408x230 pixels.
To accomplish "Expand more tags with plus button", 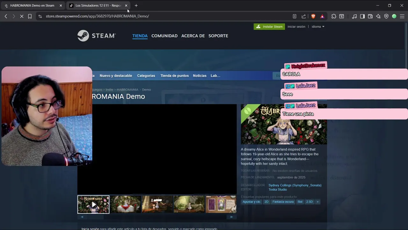I will coord(317,202).
